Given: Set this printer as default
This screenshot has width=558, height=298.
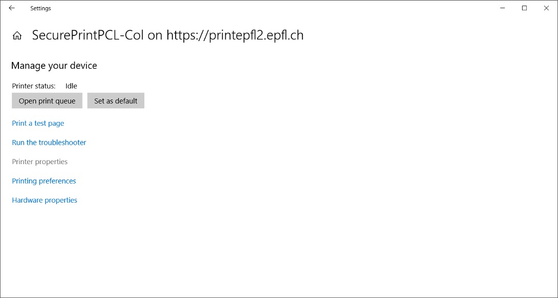Looking at the screenshot, I should 116,101.
